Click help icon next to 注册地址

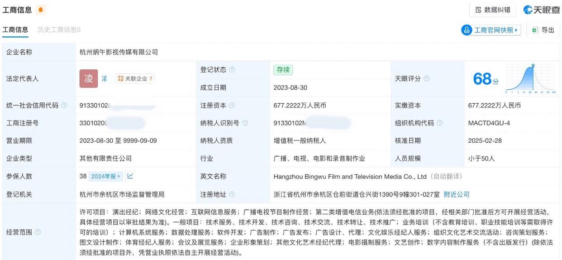232,194
